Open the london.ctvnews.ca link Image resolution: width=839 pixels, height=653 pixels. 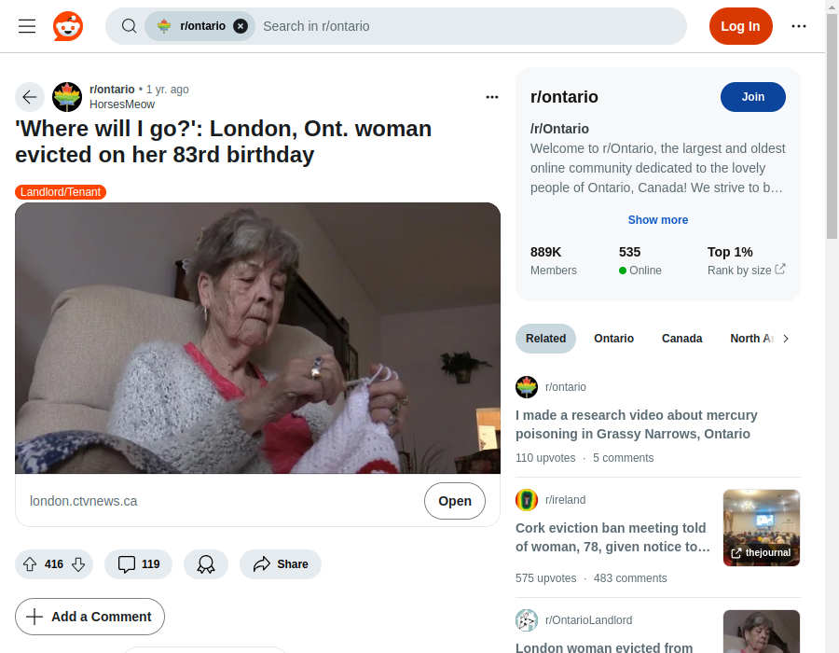tap(84, 501)
